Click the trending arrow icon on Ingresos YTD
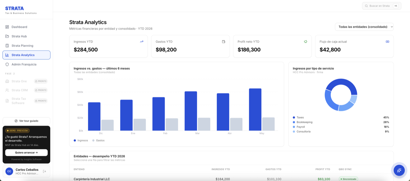The image size is (410, 181). [142, 42]
